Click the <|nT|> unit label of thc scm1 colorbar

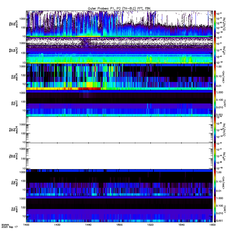tap(225, 209)
